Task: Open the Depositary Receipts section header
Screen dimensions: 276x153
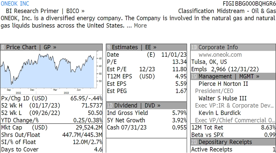Action: [225, 142]
